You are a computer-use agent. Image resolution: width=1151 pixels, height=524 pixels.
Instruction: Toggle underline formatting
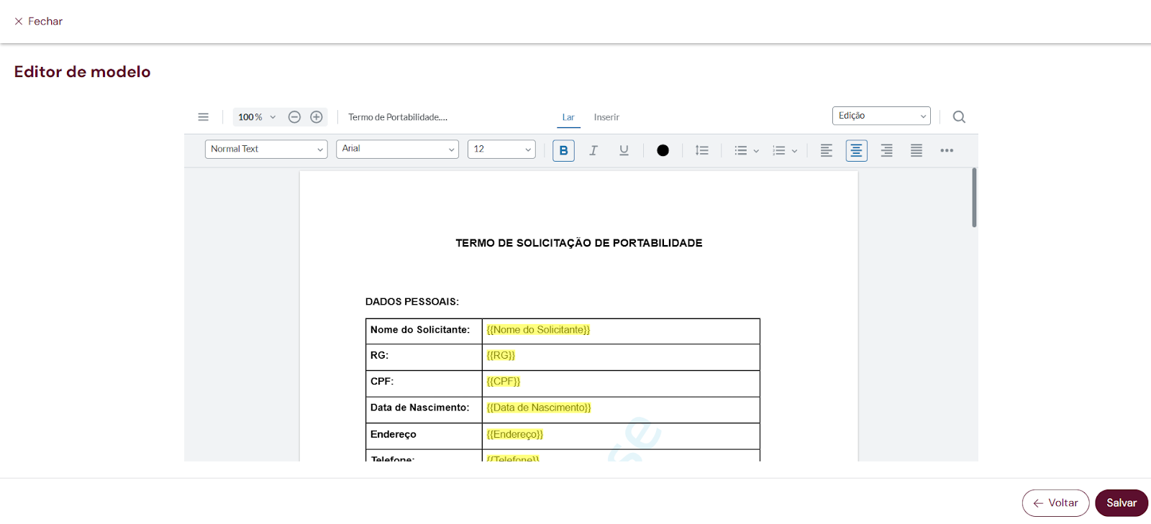coord(624,150)
